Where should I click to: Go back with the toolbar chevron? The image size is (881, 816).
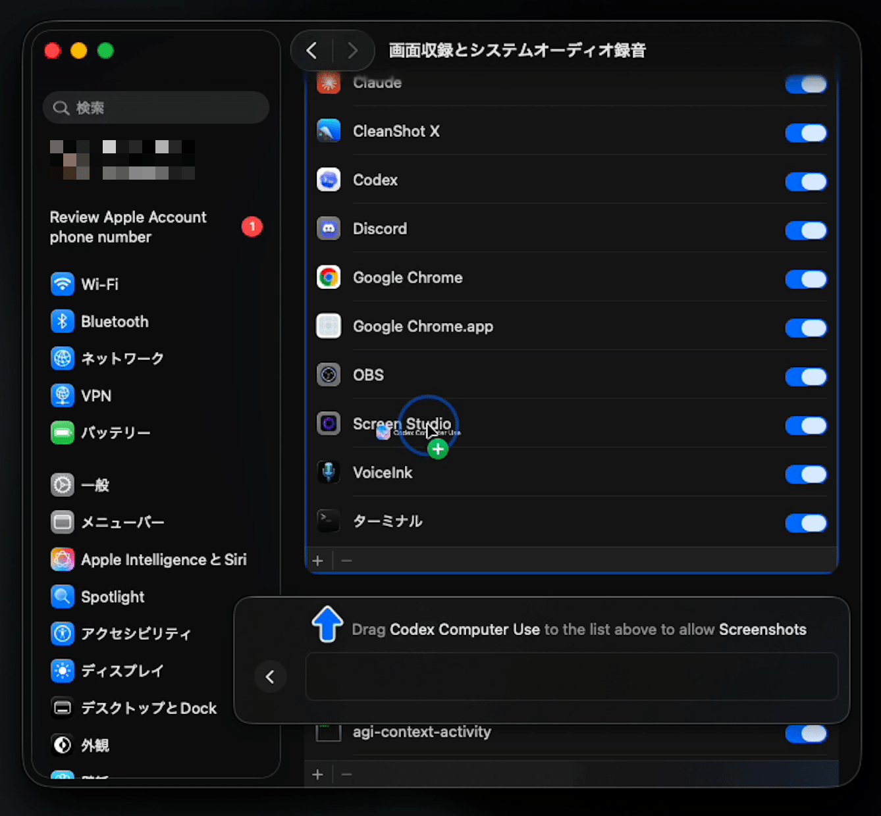point(312,51)
